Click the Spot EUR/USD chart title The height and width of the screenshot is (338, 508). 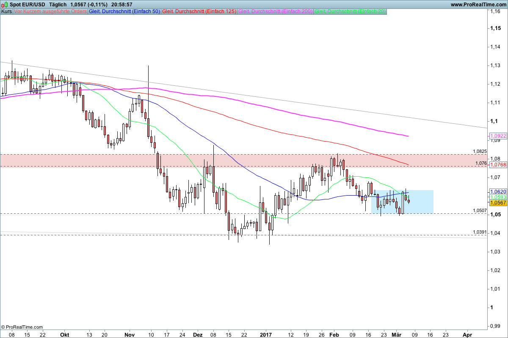click(28, 4)
